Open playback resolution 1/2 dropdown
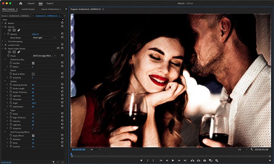Screen dimensions: 274x164 [243, 150]
